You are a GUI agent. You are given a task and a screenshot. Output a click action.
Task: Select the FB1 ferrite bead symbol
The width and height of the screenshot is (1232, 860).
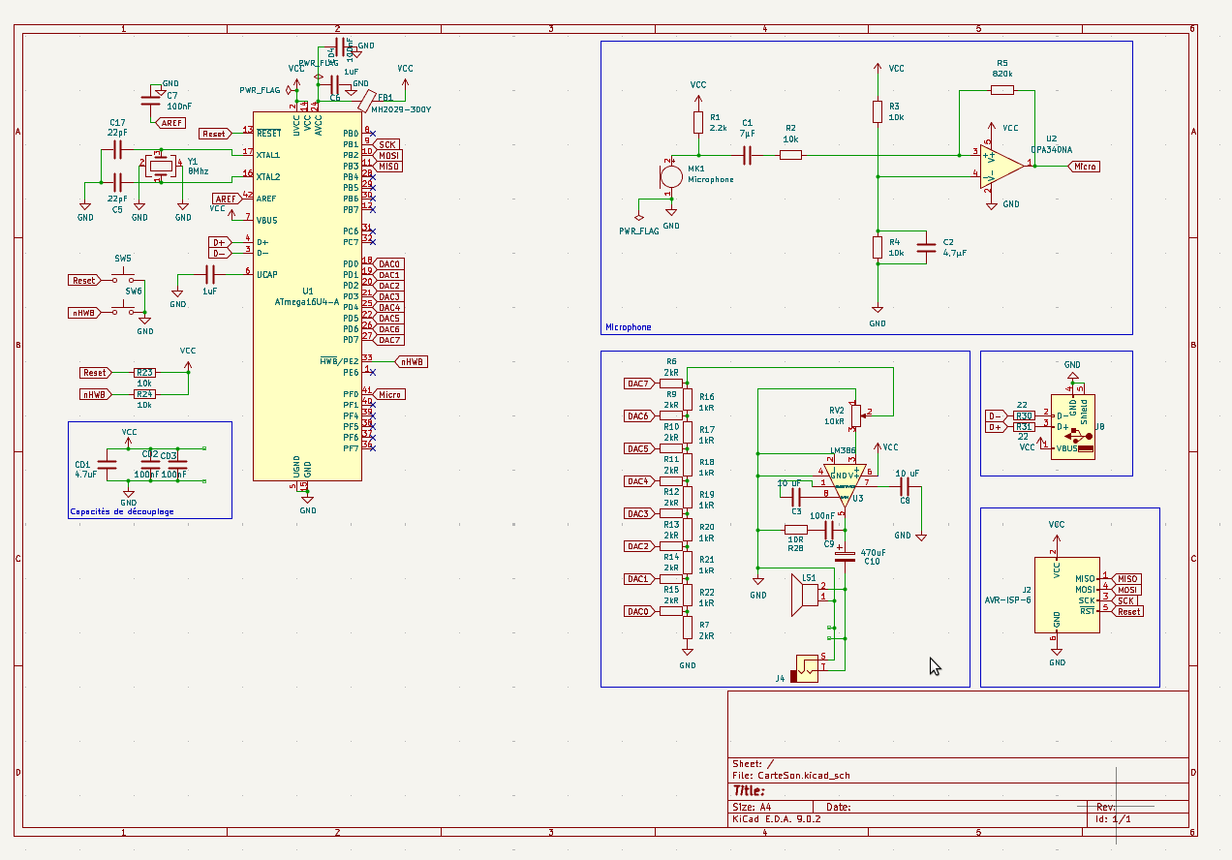tap(366, 100)
